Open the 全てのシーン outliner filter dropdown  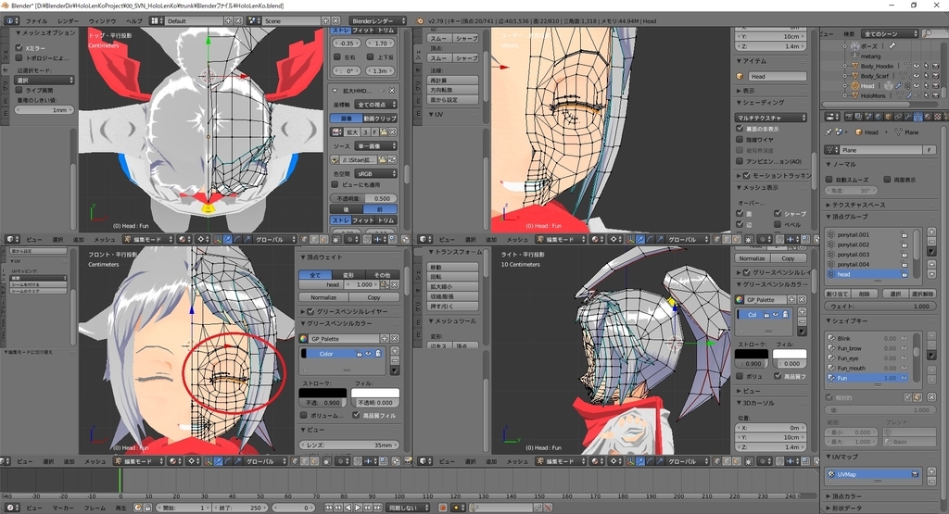tap(891, 34)
